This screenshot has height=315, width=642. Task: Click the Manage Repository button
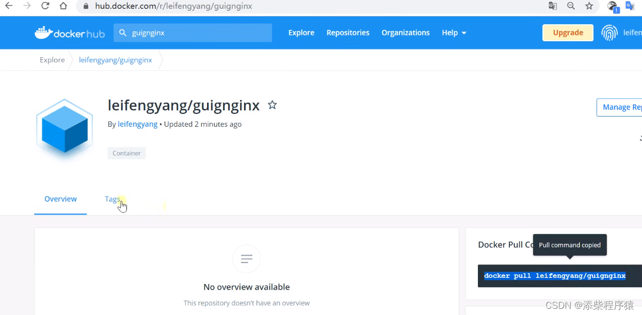coord(619,107)
